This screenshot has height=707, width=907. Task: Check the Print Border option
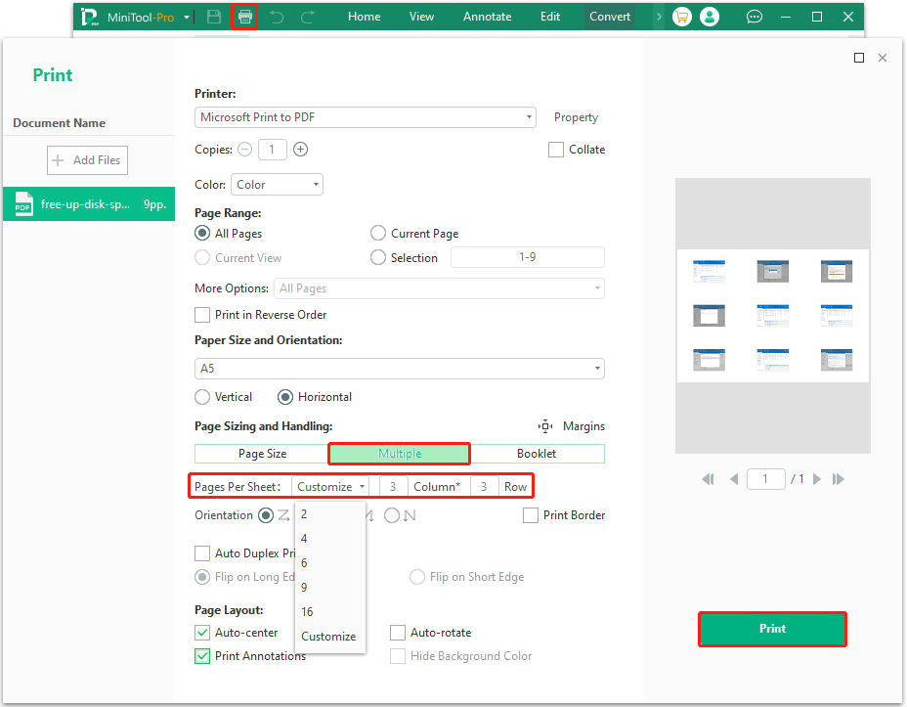tap(531, 515)
